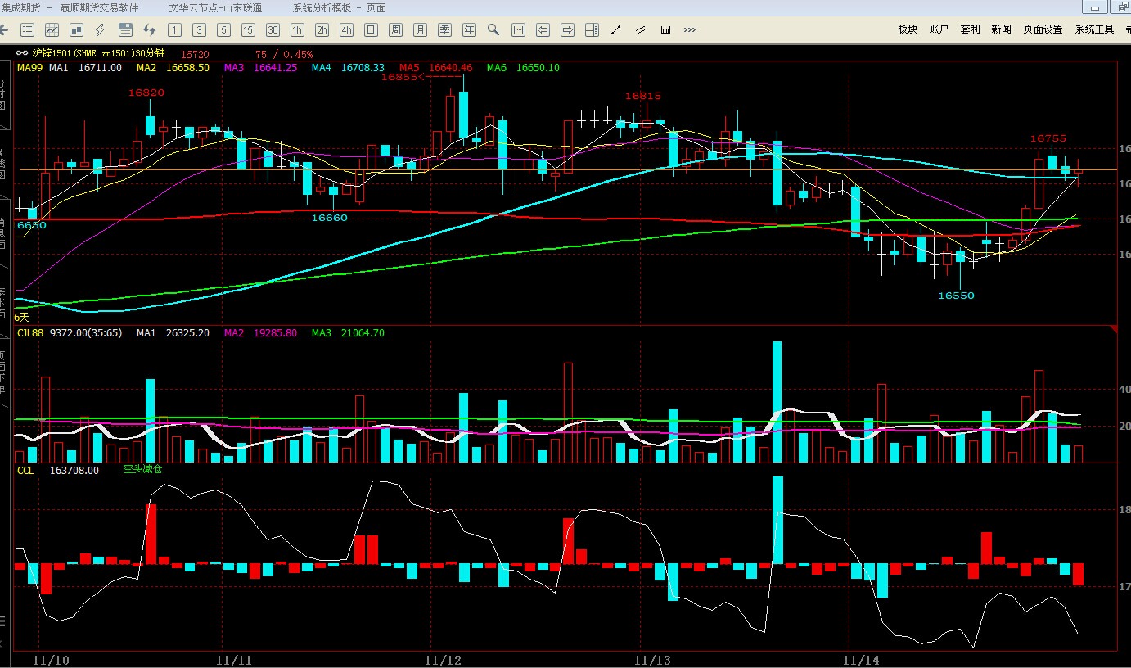Switch to the 30-minute period
The height and width of the screenshot is (668, 1131).
[x=273, y=30]
